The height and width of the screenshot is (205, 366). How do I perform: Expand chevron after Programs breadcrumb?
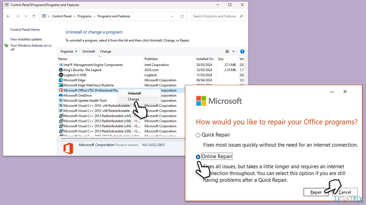[95, 16]
